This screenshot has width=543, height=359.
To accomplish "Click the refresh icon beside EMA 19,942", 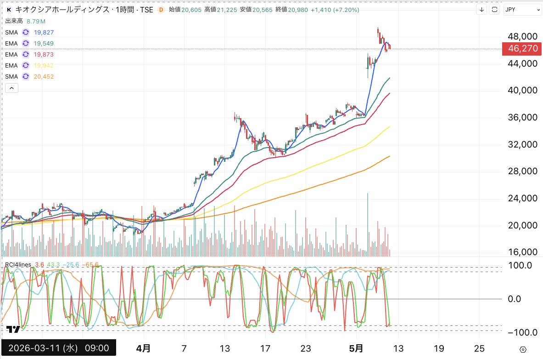I will click(26, 66).
